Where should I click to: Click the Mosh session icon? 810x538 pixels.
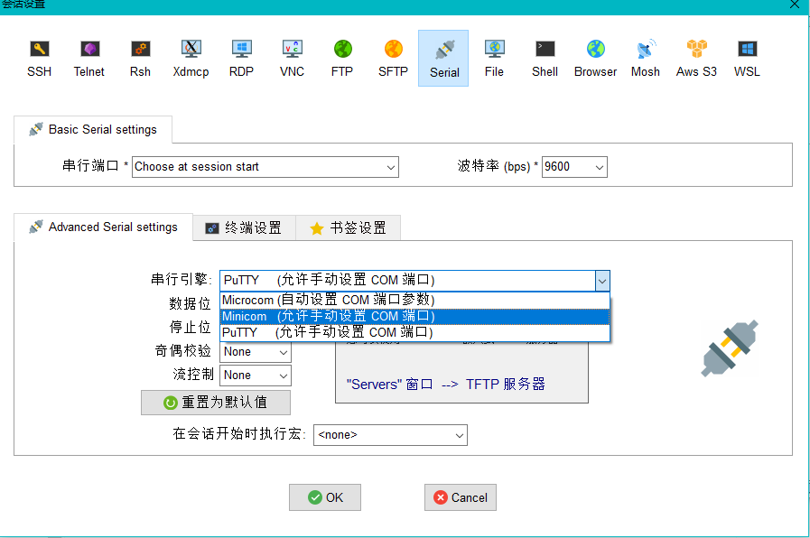[x=646, y=58]
